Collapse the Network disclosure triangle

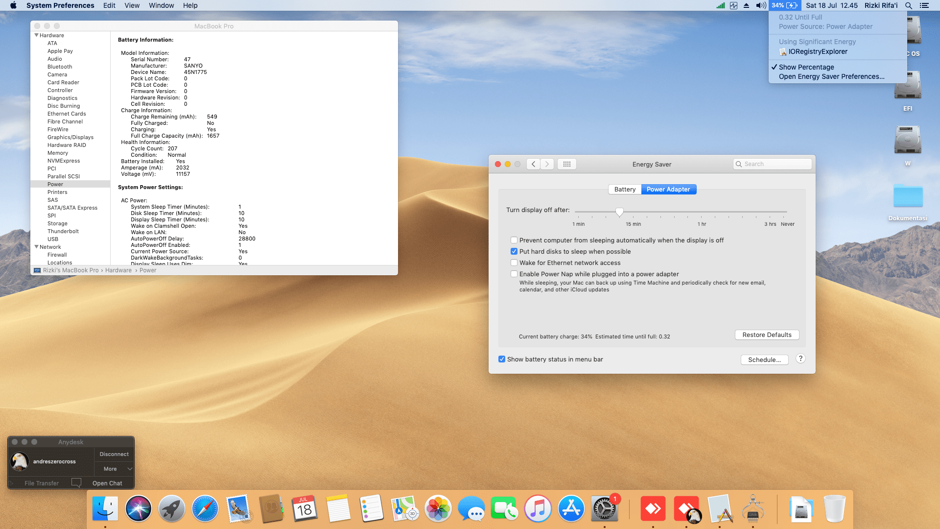[x=36, y=247]
